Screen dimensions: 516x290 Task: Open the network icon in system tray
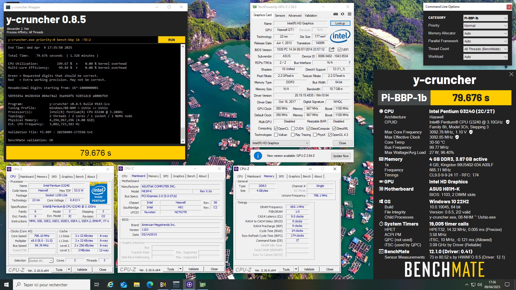tap(473, 285)
